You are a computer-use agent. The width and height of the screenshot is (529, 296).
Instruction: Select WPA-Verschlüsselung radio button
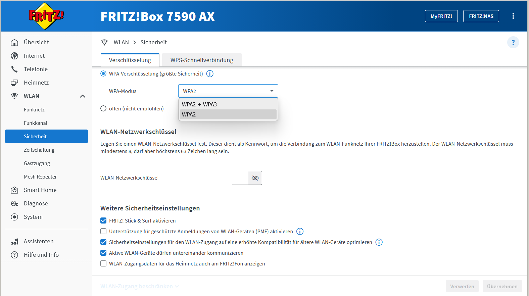(103, 74)
